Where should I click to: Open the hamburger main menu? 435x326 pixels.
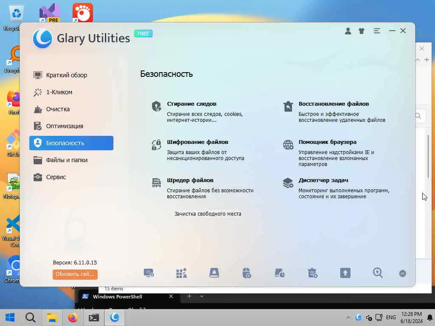coord(377,31)
